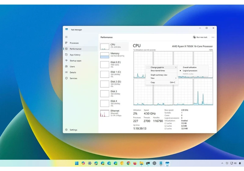Select Ethernet in the performance list
Image resolution: width=244 pixels, height=171 pixels.
(114, 113)
